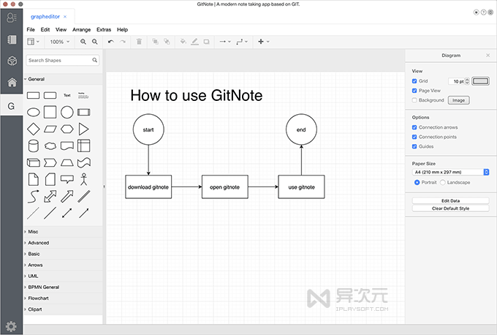Click the zoom in magnifier icon
The image size is (497, 335).
click(83, 42)
